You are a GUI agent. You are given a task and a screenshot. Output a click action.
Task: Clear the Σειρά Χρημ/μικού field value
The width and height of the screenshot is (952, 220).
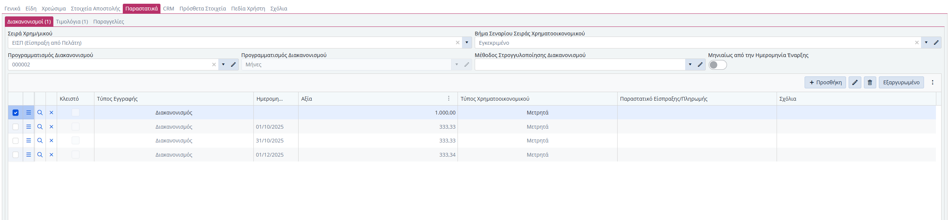[x=458, y=43]
